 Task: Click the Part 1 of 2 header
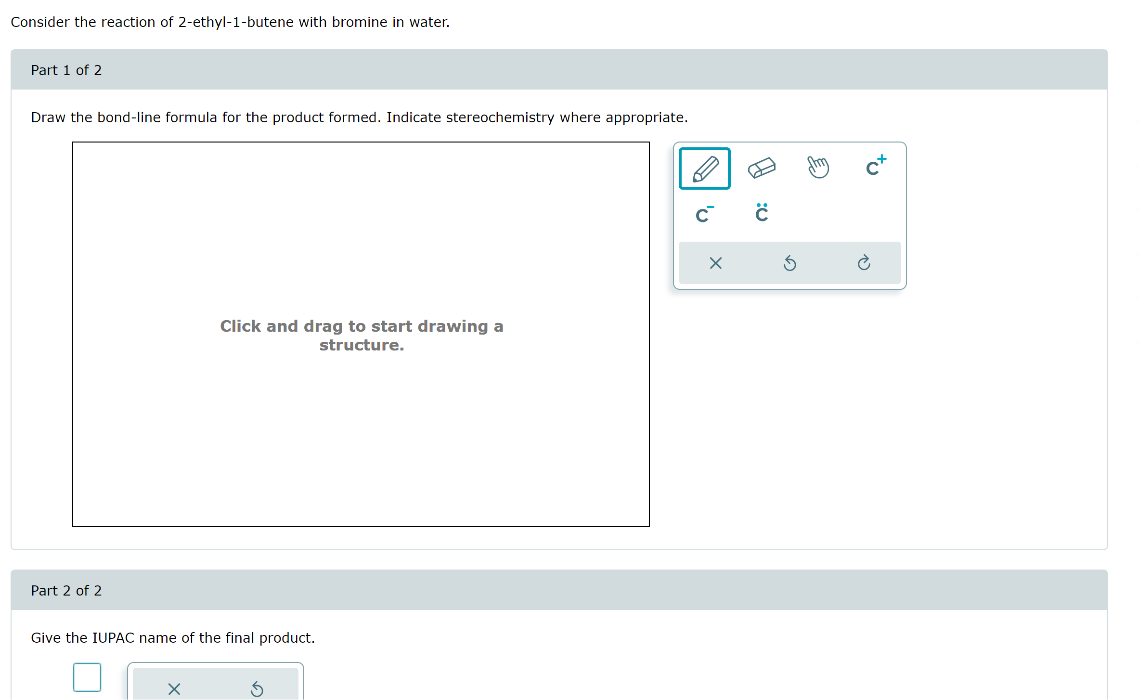point(66,70)
